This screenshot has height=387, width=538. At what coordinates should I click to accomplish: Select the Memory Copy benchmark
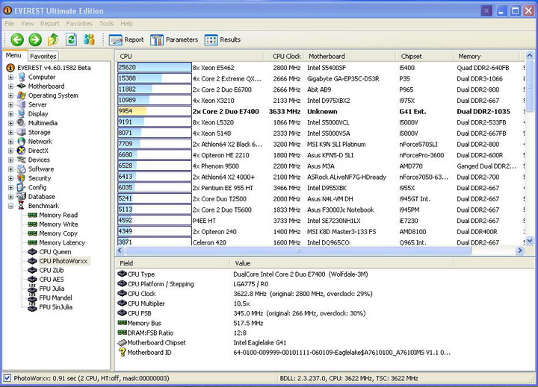[x=58, y=233]
